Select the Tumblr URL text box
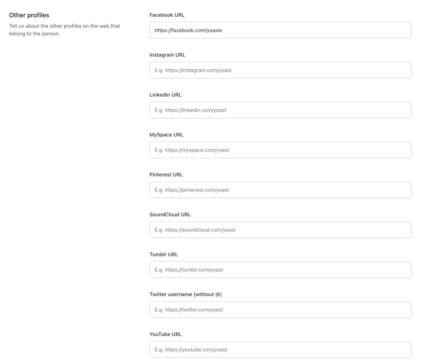 (280, 269)
